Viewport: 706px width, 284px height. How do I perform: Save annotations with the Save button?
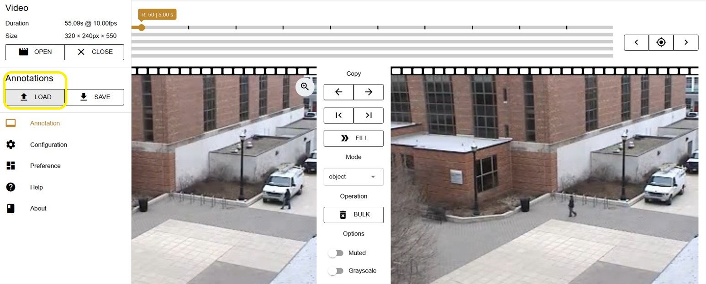(x=95, y=97)
